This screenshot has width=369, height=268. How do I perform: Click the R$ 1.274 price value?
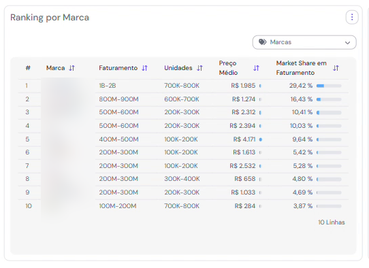(244, 99)
